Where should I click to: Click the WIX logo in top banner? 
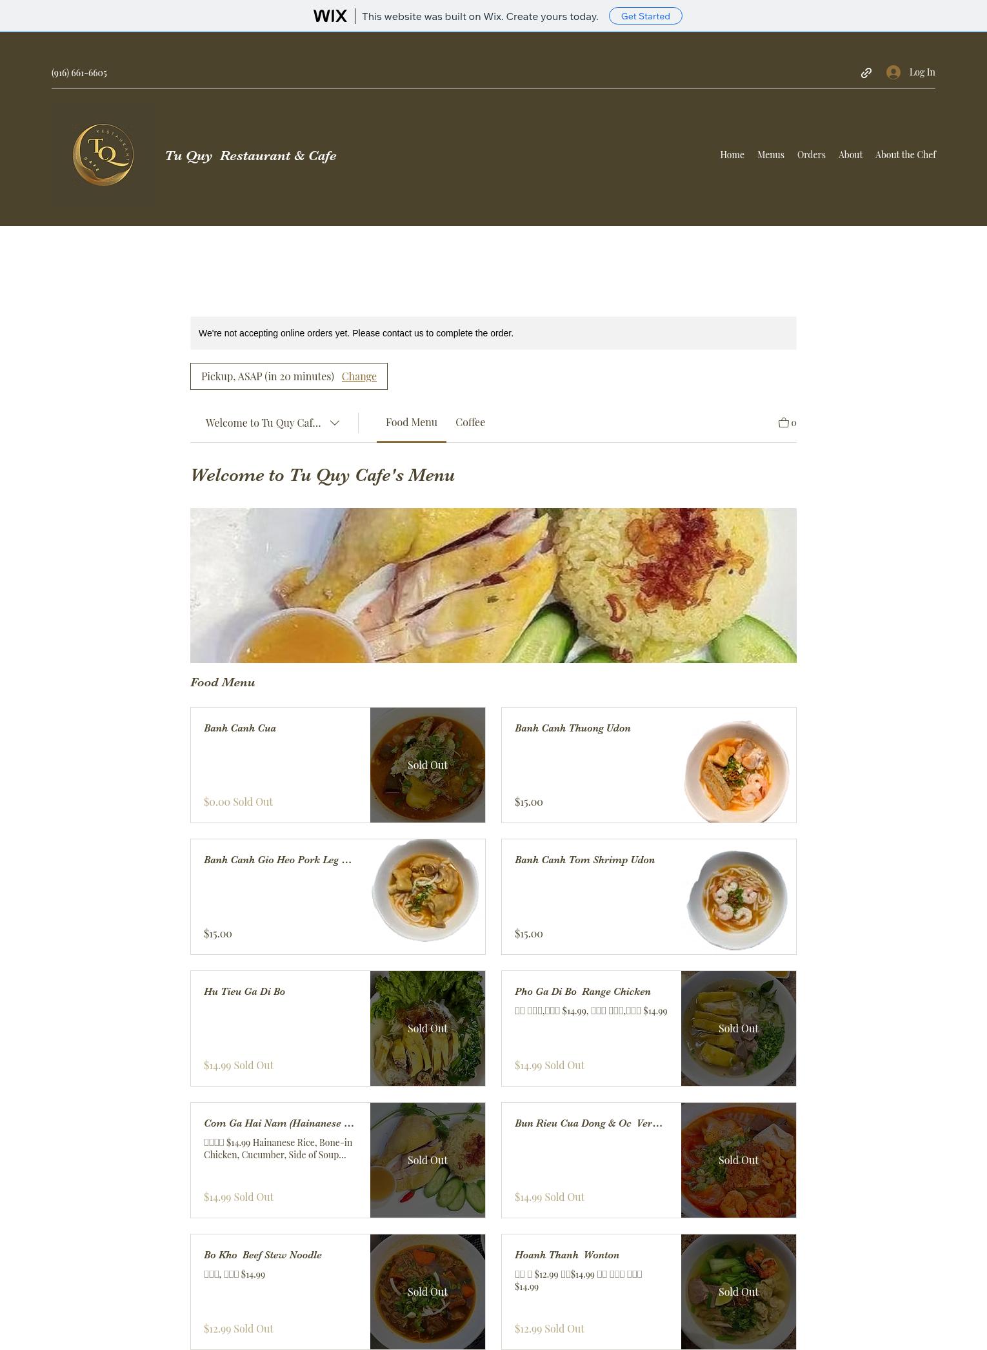(x=330, y=16)
